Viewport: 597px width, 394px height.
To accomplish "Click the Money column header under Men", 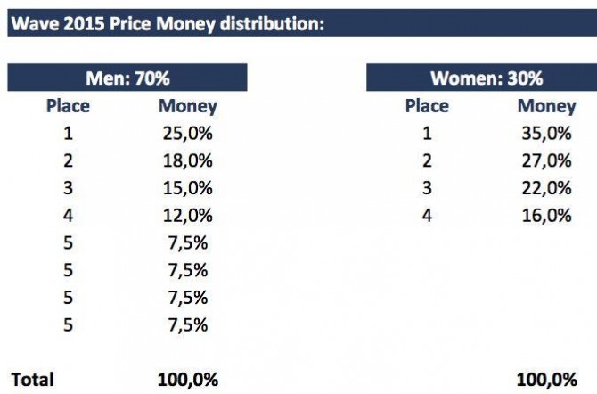I will pyautogui.click(x=187, y=106).
